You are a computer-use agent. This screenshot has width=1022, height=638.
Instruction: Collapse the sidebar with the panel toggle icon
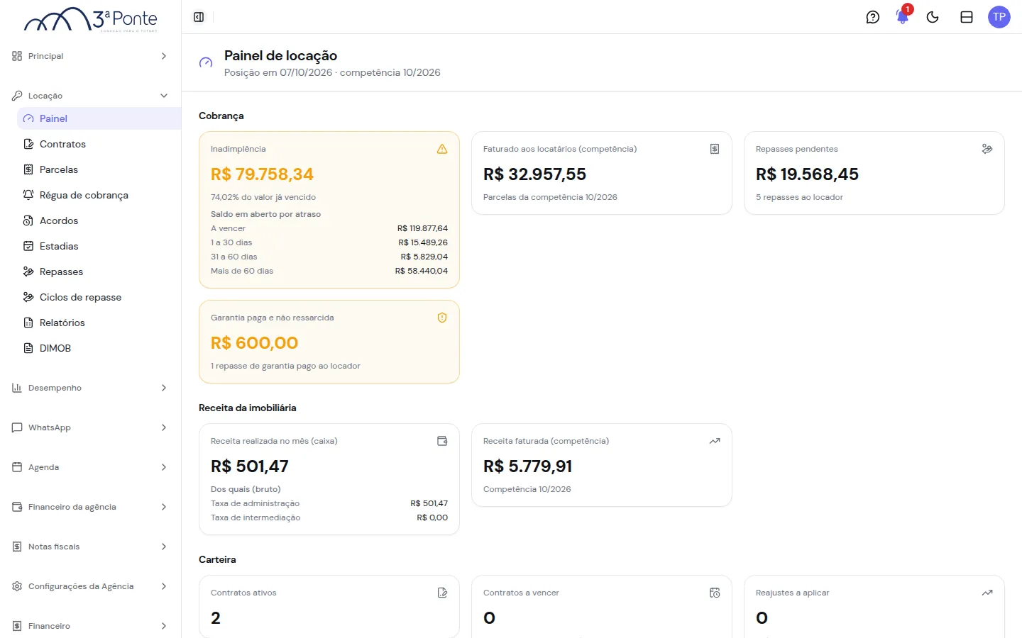(x=199, y=17)
